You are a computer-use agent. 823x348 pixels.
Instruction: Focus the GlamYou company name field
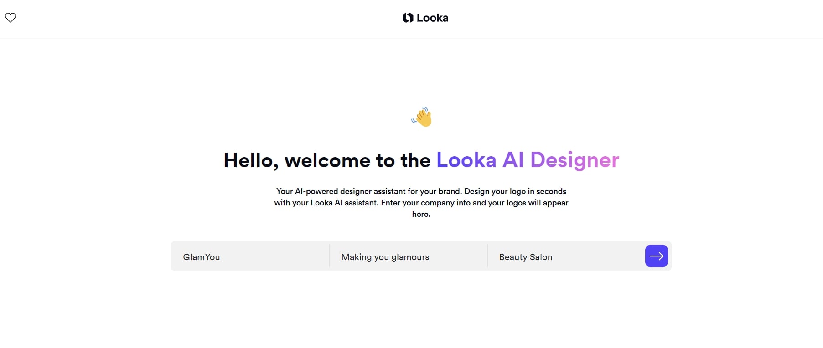[250, 257]
